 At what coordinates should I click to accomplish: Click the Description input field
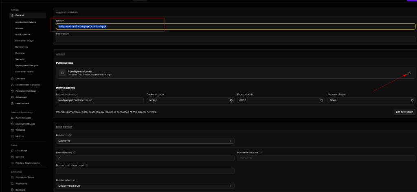[236, 39]
